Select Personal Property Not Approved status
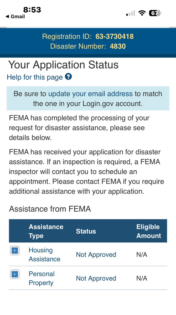This screenshot has width=176, height=315. [x=96, y=278]
